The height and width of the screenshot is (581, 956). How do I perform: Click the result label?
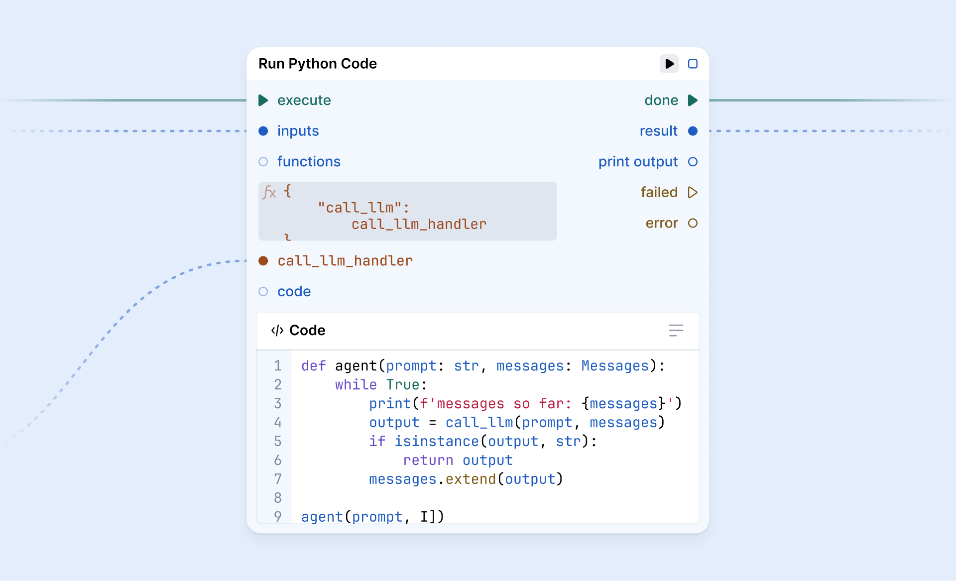[x=659, y=131]
